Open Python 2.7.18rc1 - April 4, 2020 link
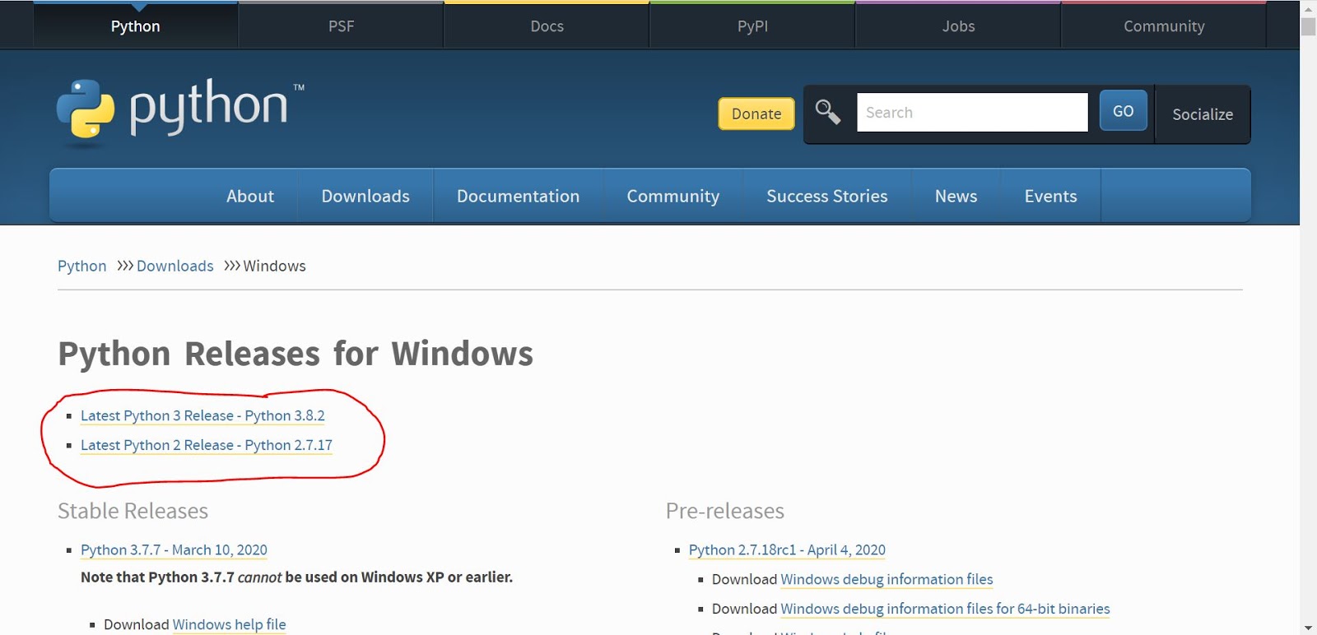 click(787, 549)
